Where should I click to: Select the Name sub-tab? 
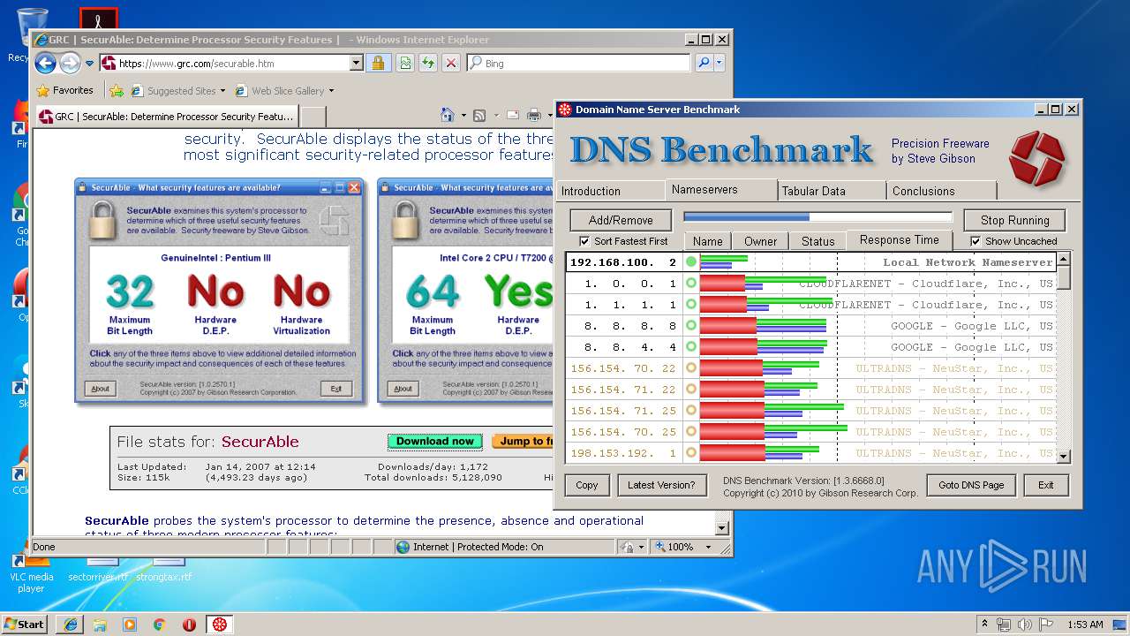pos(707,241)
